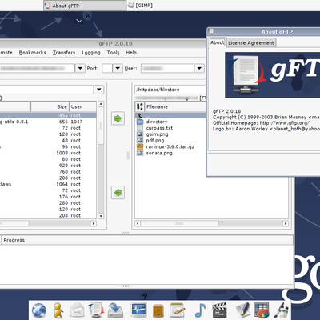This screenshot has height=320, width=320.
Task: Open the word processor pen dock icon
Action: pyautogui.click(x=242, y=310)
